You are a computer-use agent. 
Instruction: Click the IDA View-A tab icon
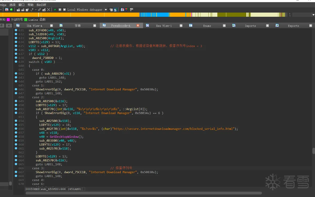18,26
